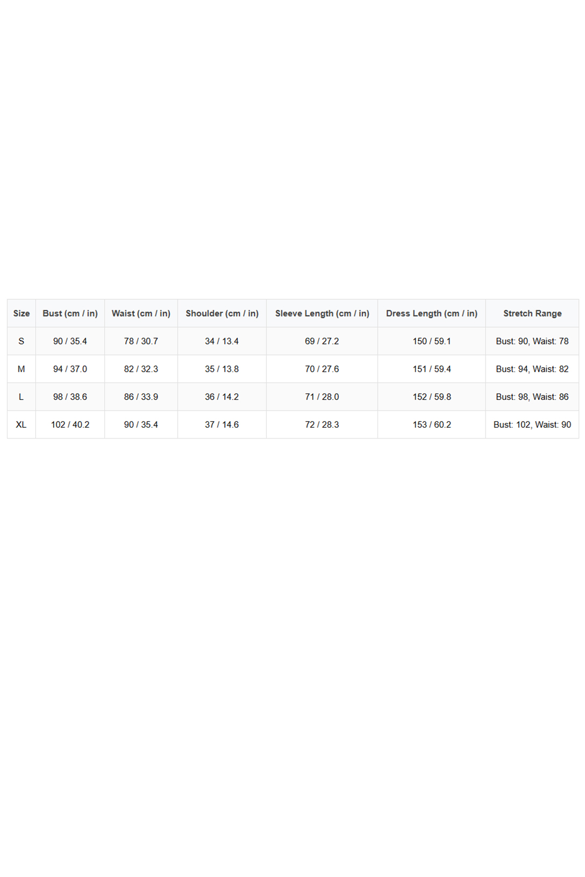Click the size L row label

[22, 397]
